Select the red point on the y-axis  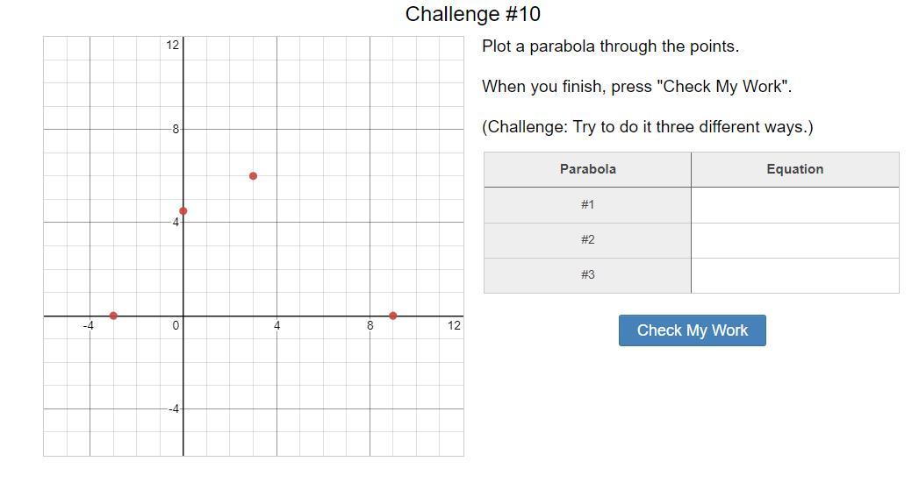(183, 211)
